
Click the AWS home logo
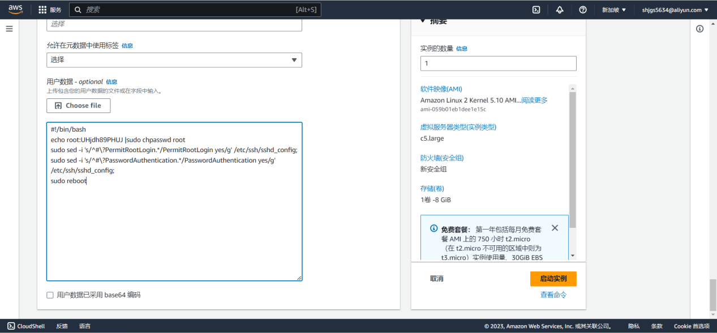click(15, 9)
